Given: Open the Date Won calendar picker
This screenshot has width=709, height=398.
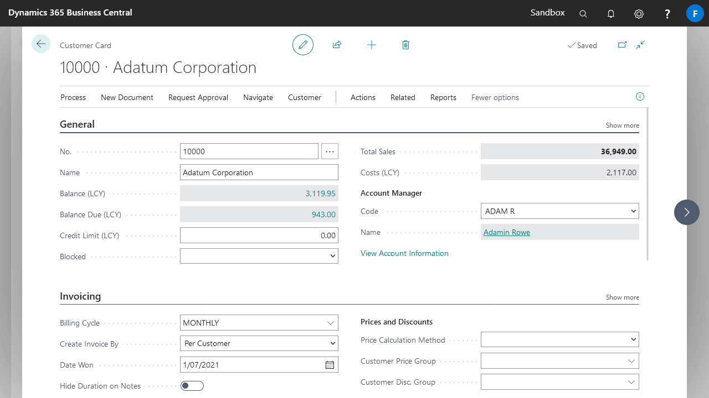Looking at the screenshot, I should pyautogui.click(x=330, y=365).
